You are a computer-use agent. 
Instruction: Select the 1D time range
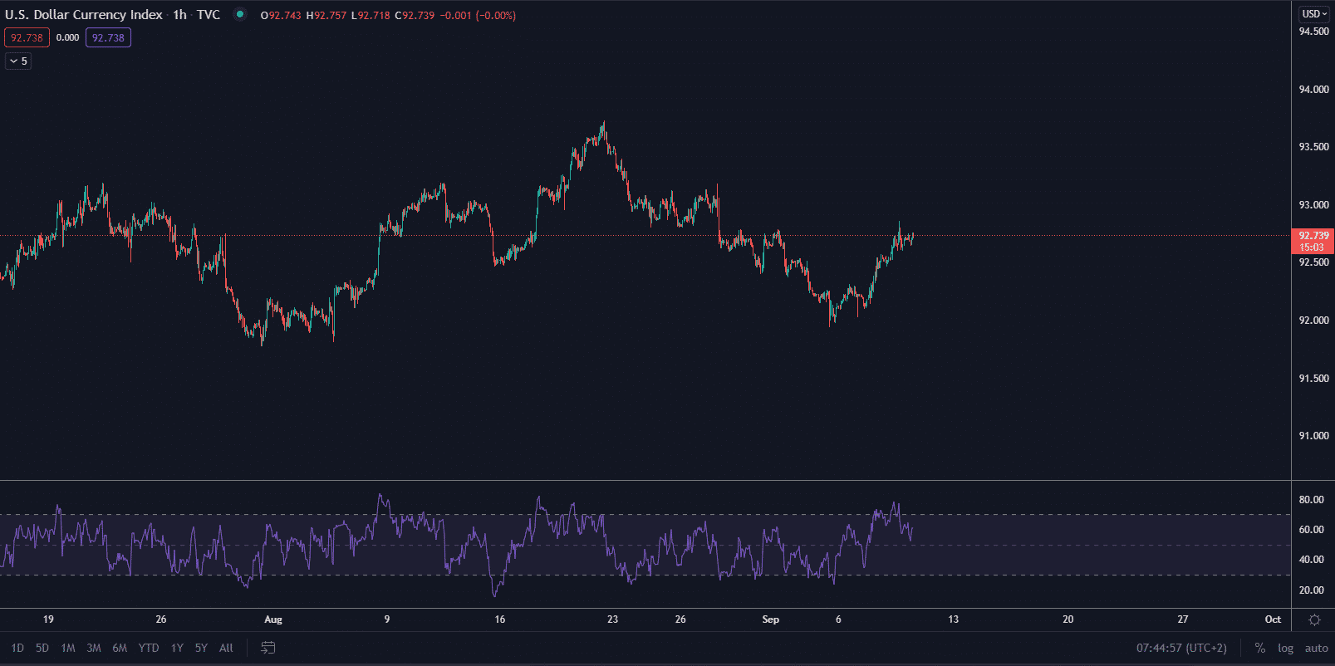pos(17,648)
